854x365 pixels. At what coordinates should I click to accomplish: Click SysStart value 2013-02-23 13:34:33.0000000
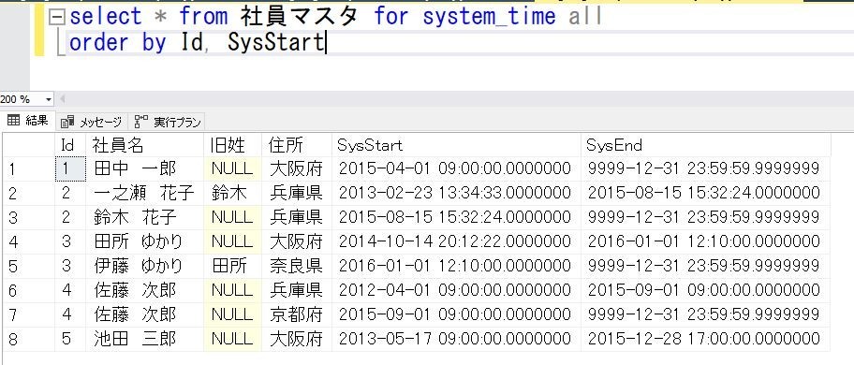click(x=456, y=193)
